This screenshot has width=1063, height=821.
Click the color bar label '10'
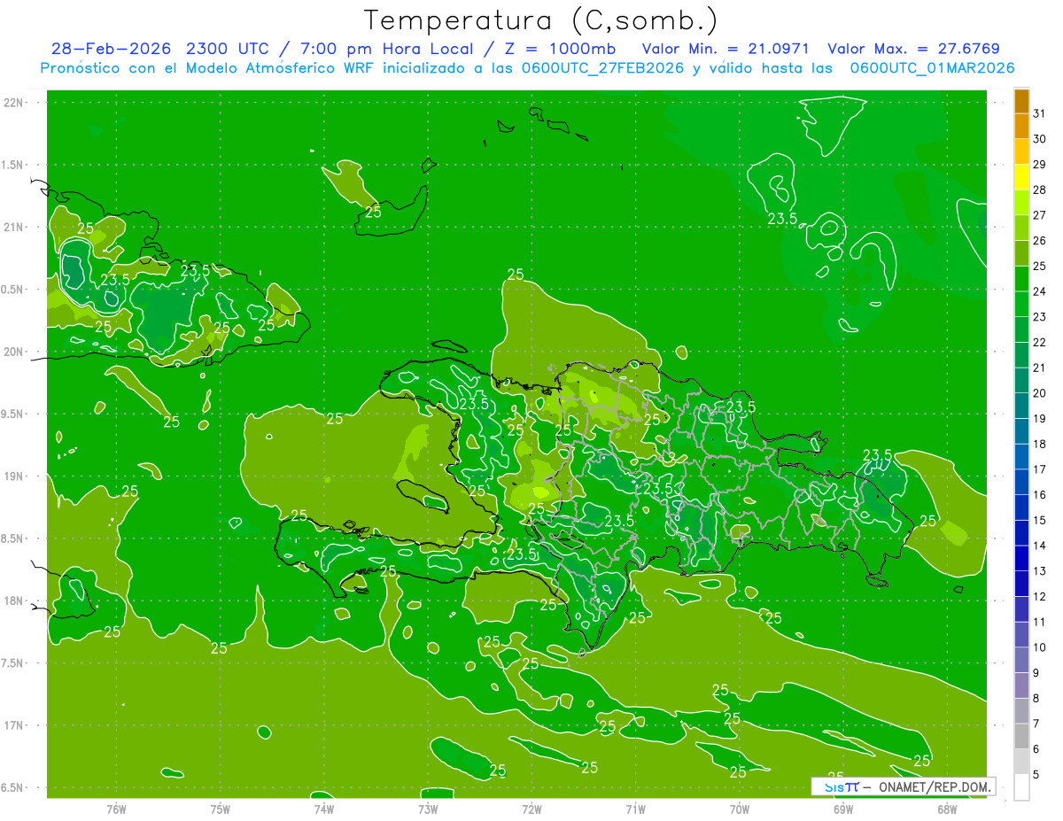pyautogui.click(x=1039, y=647)
